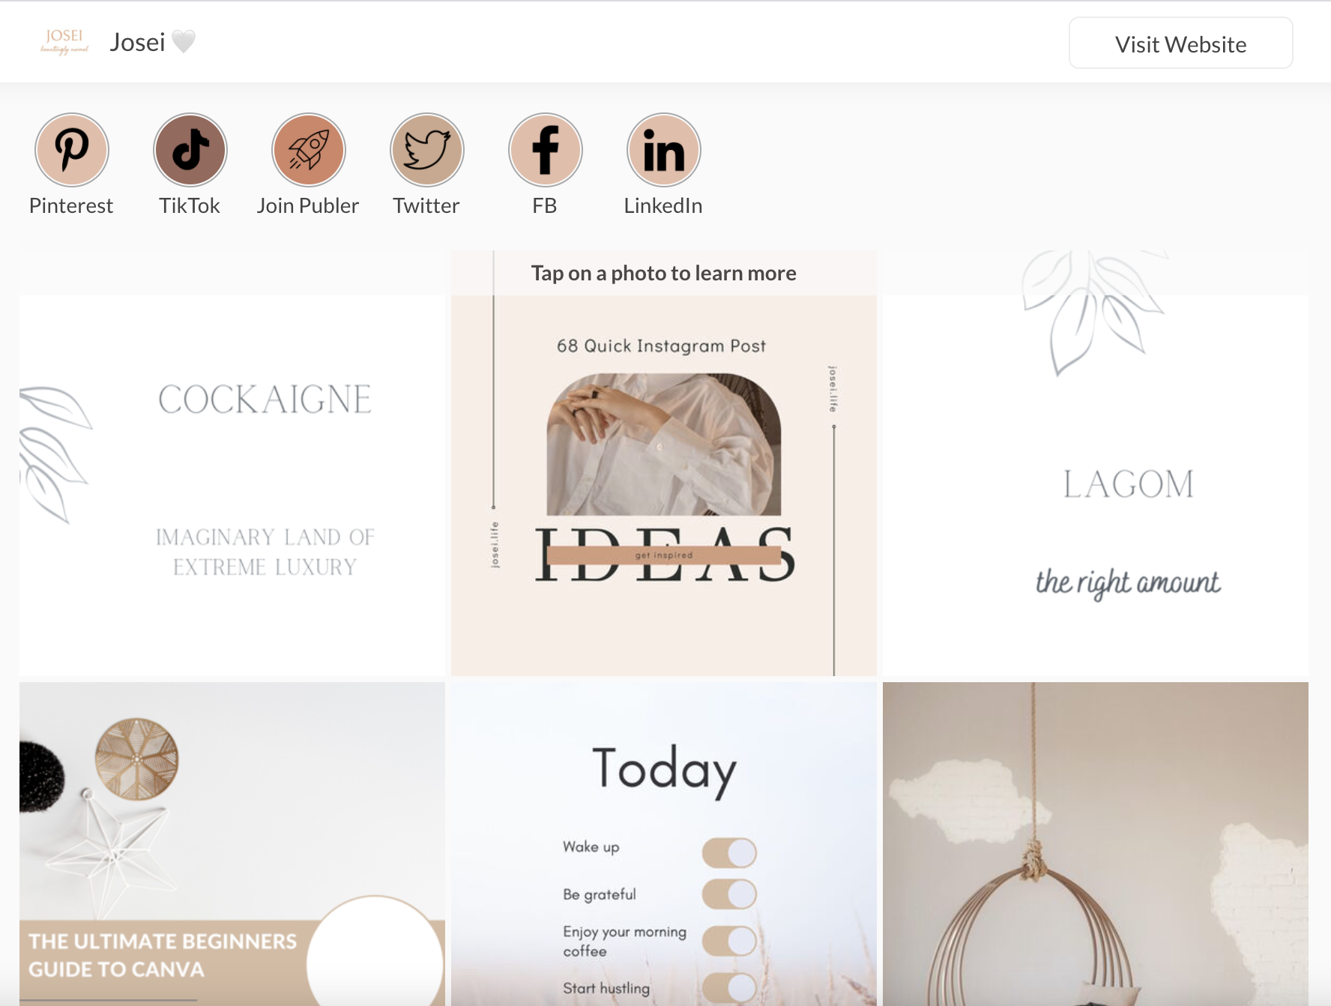Toggle the Start hustling switch

(729, 988)
